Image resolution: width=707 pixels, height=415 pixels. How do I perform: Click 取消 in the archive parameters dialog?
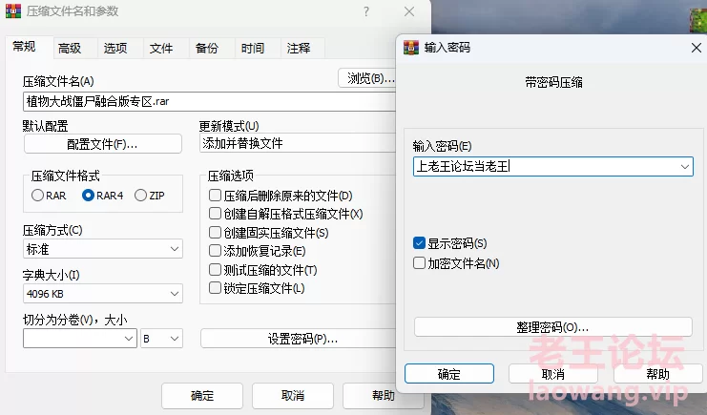coord(293,396)
